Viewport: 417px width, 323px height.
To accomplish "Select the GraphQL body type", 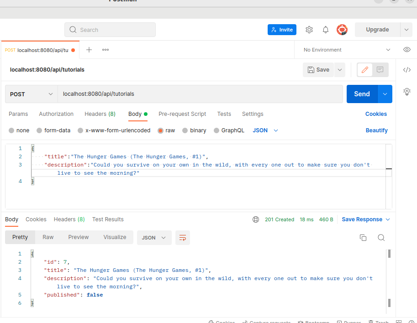I will (229, 130).
